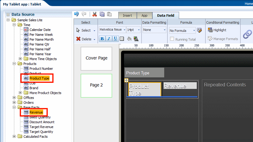Switch to the App tab
The image size is (253, 142).
(144, 15)
